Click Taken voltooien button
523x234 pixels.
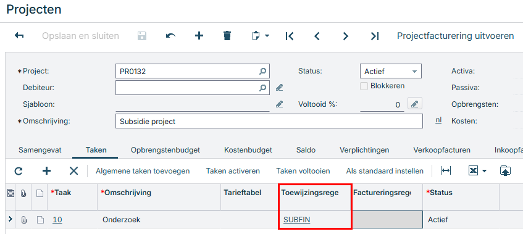(x=303, y=171)
